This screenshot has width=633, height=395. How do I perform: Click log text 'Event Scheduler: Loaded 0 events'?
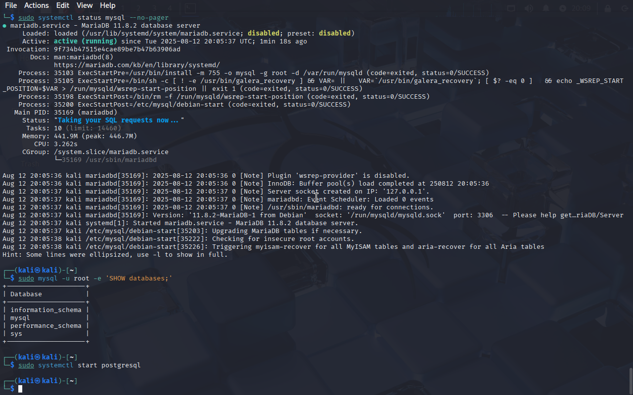[370, 199]
